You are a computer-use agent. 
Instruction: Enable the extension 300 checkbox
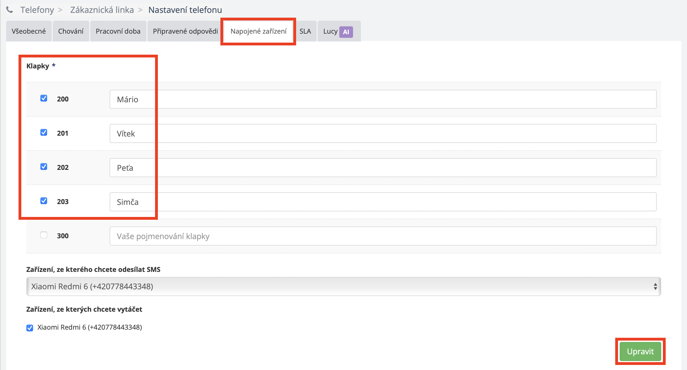pos(44,235)
